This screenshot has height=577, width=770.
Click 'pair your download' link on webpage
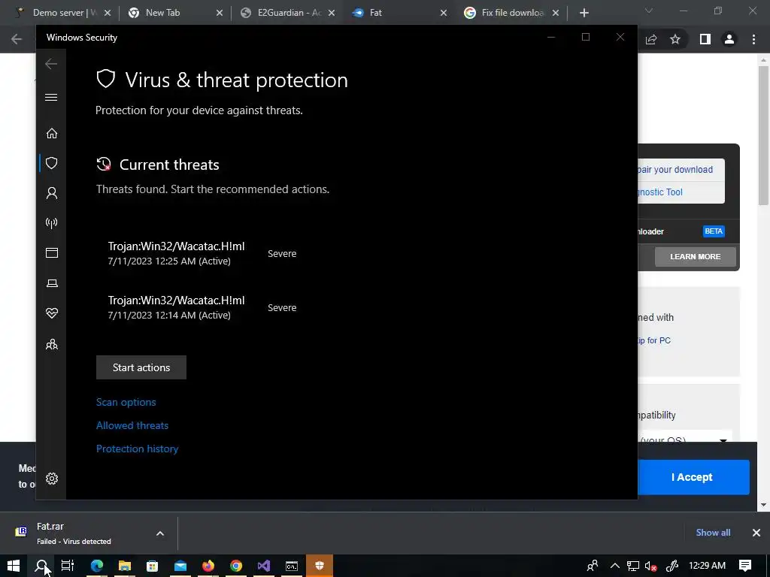pos(675,169)
